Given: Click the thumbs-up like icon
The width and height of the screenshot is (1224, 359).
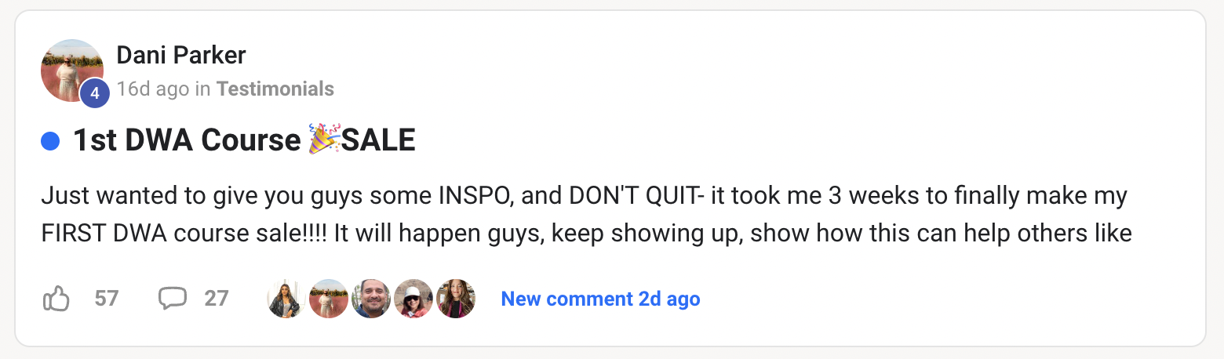Looking at the screenshot, I should click(56, 299).
